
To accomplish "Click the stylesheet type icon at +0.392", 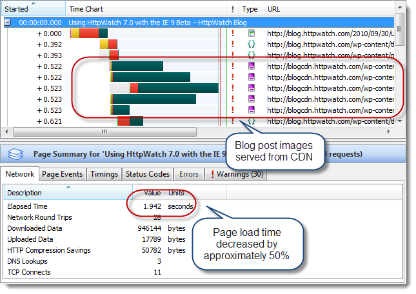I will (252, 44).
